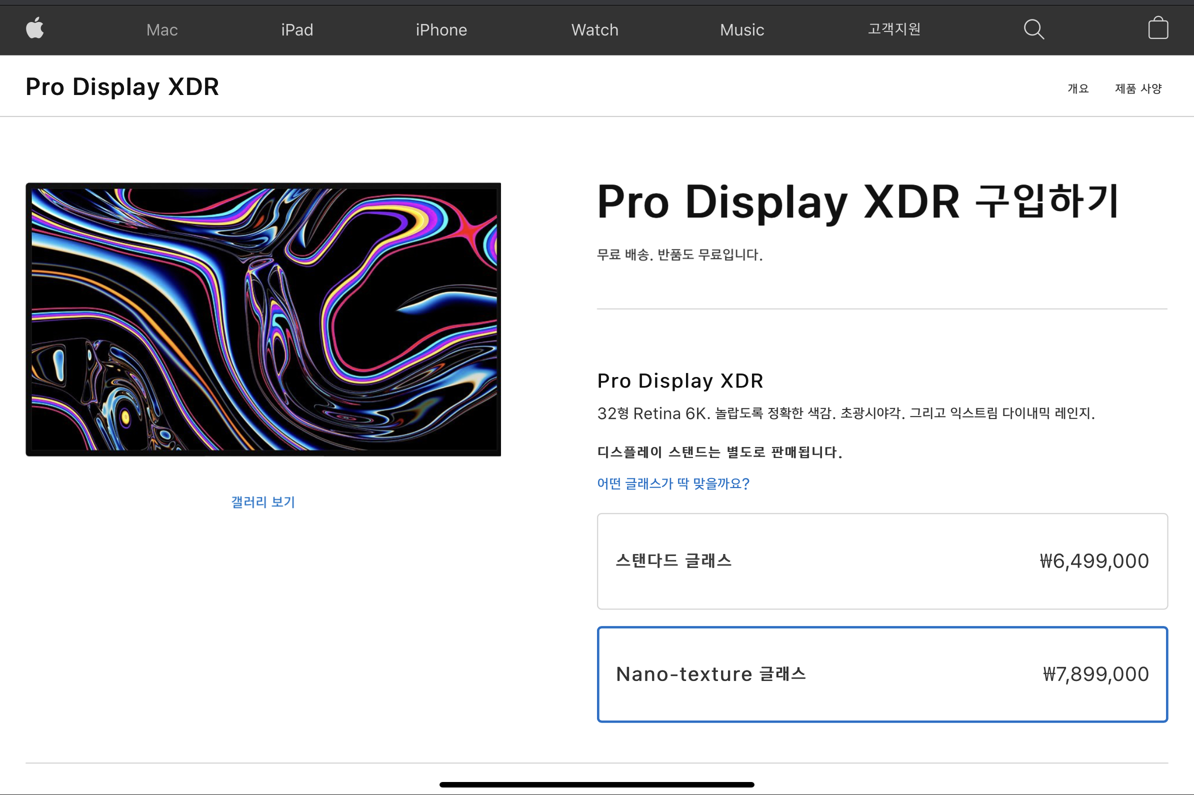Open the search magnifier icon
The image size is (1194, 795).
coord(1033,29)
